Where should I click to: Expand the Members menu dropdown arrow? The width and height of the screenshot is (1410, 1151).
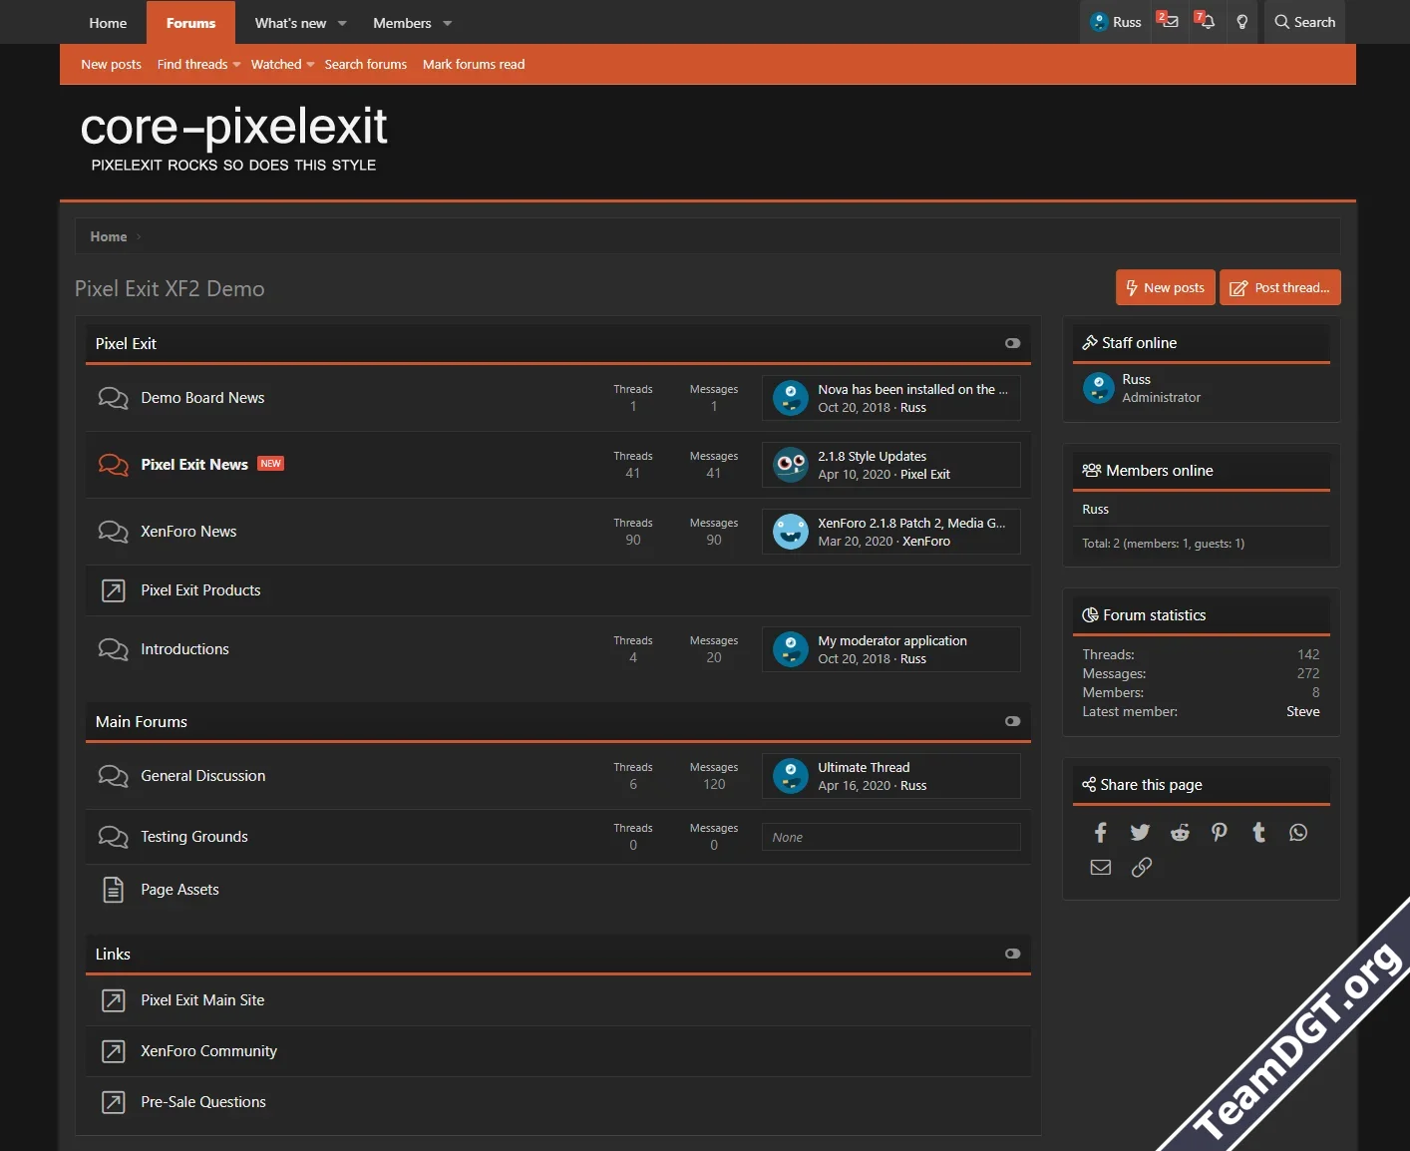(448, 23)
